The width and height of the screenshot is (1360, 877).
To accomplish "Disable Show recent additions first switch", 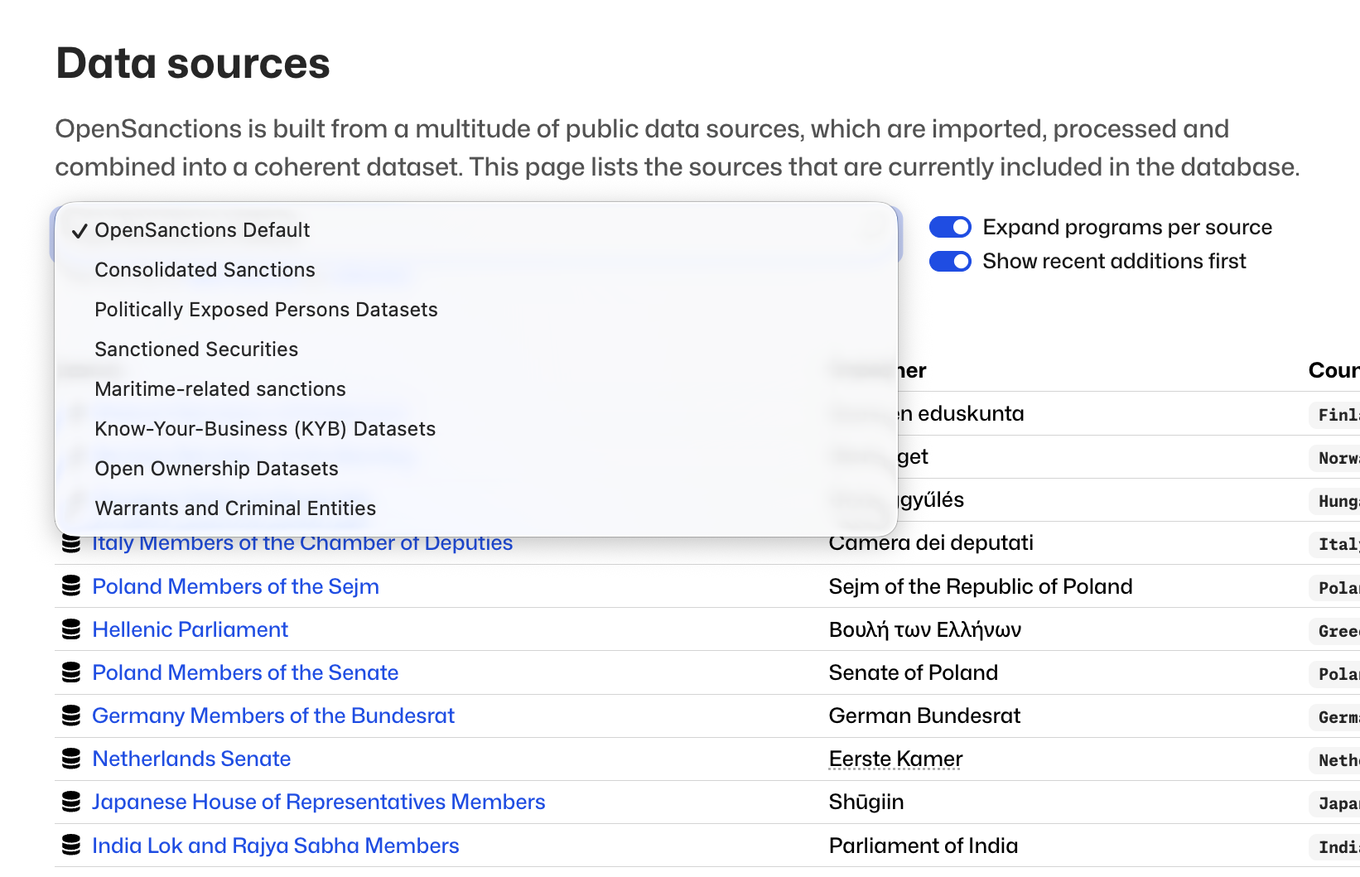I will point(950,262).
